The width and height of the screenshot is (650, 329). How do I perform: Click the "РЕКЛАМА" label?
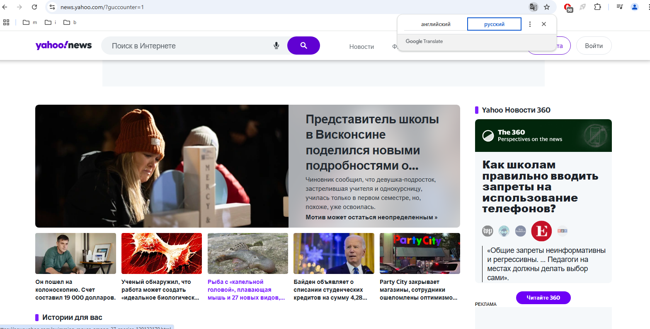point(485,304)
